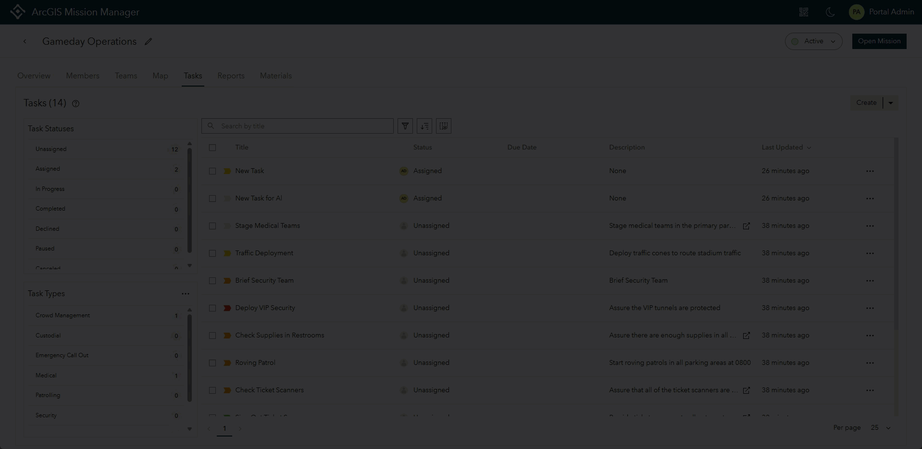
Task: Click the Open Mission button
Action: point(879,41)
